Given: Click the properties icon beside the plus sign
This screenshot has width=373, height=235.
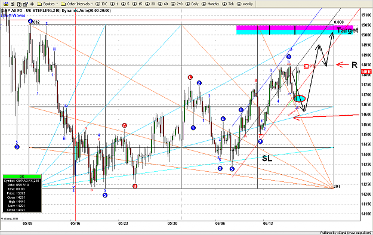Looking at the screenshot, I should click(26, 4).
